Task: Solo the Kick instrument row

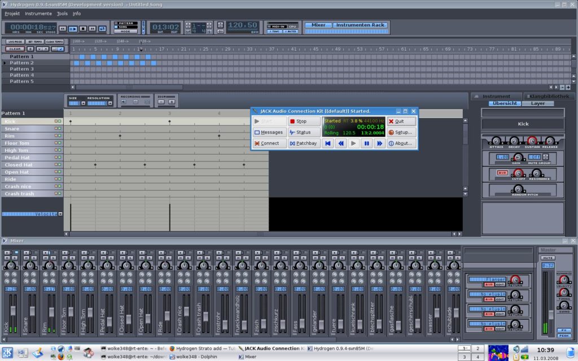Action: 59,121
